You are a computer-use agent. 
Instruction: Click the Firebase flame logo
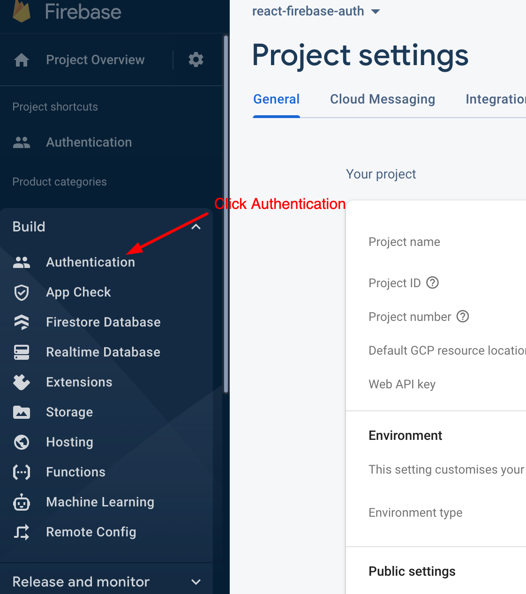[22, 11]
